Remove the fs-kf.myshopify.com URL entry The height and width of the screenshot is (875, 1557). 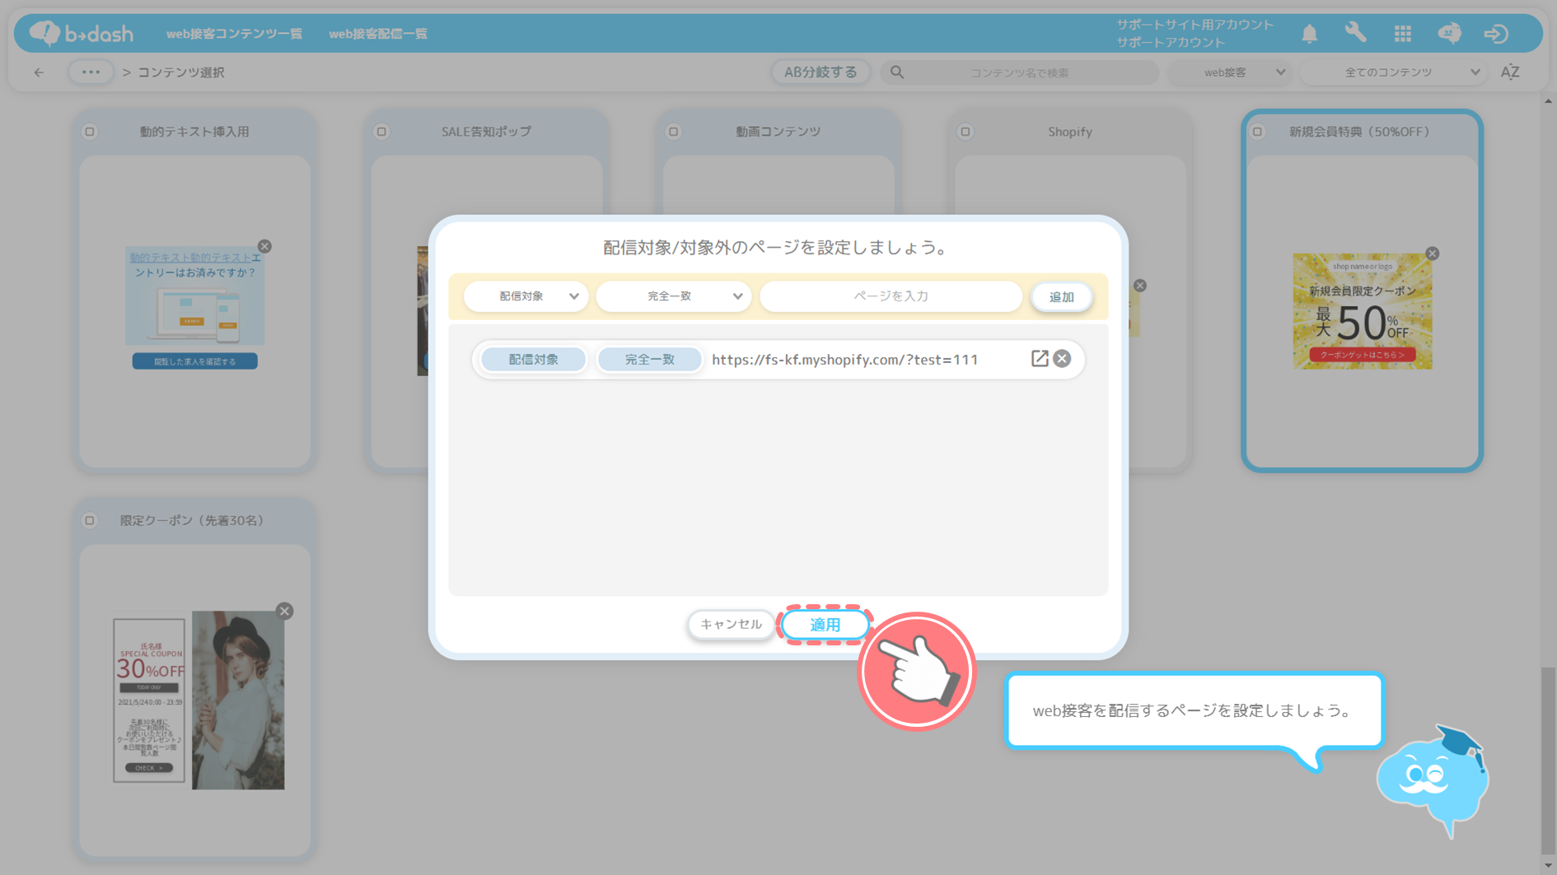click(1062, 359)
